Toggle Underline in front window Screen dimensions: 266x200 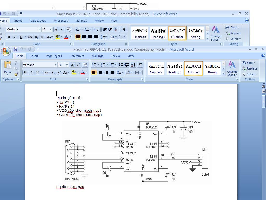(37, 72)
